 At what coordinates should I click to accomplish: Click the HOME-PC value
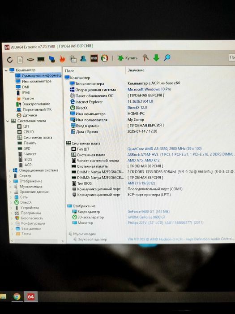click(x=136, y=113)
